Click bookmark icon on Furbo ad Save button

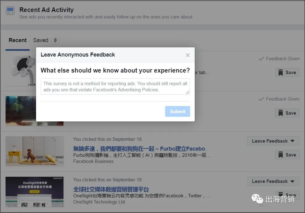pos(280,155)
